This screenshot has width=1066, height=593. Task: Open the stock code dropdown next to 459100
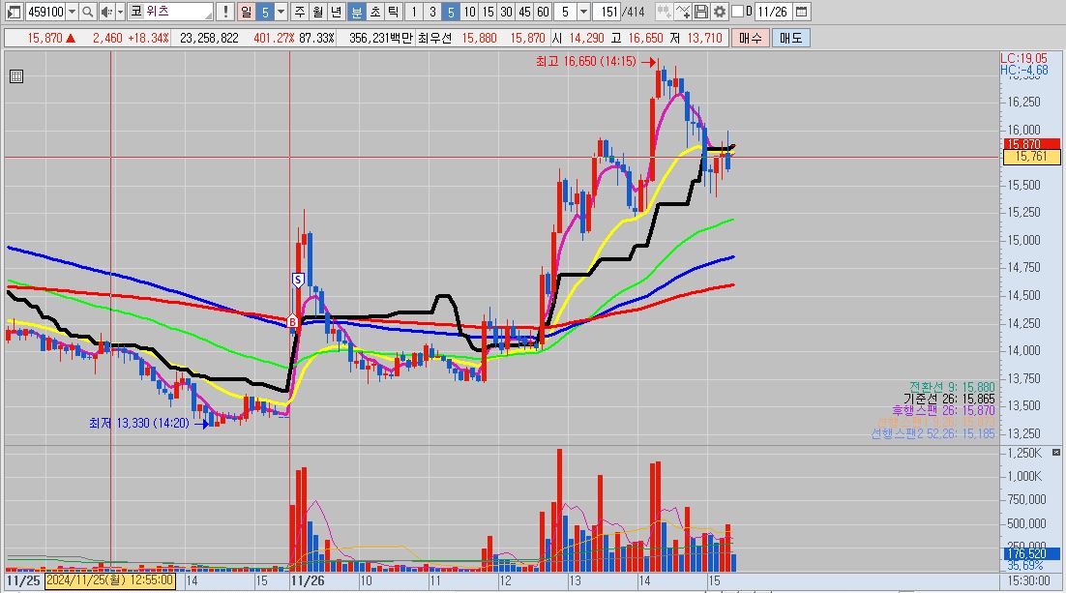[x=72, y=12]
